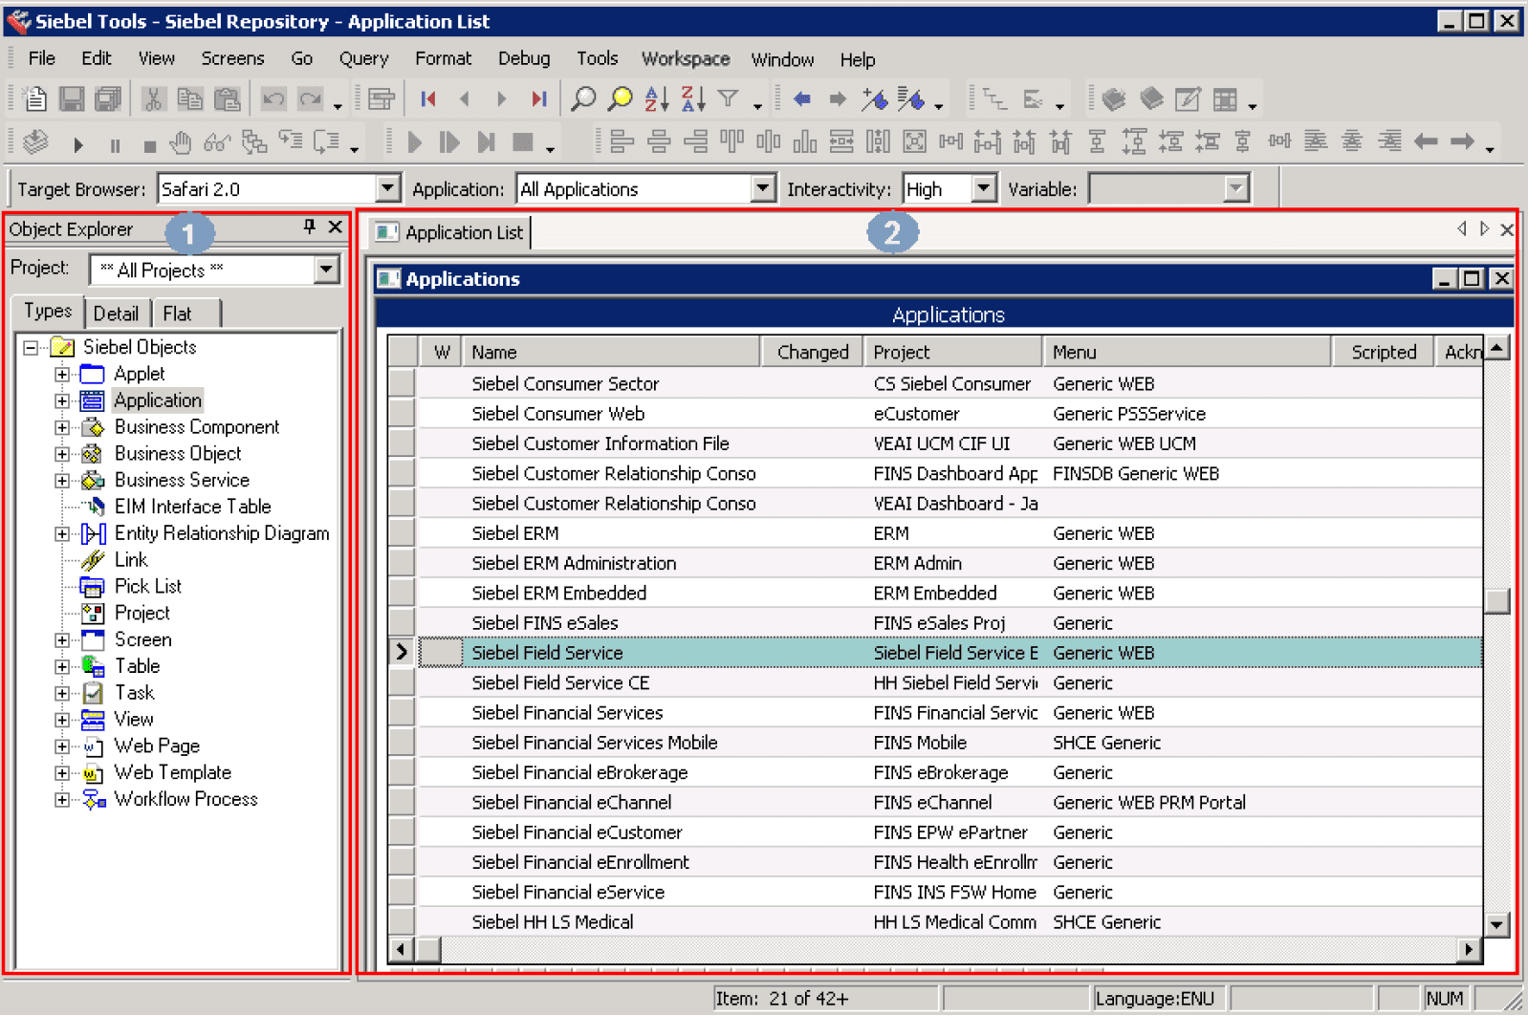Click the vertical scrollbar down arrow

pos(1496,924)
